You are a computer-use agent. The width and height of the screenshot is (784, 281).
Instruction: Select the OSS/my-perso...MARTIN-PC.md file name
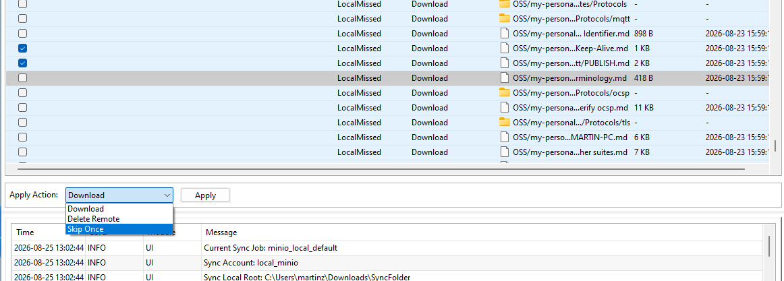coord(570,137)
